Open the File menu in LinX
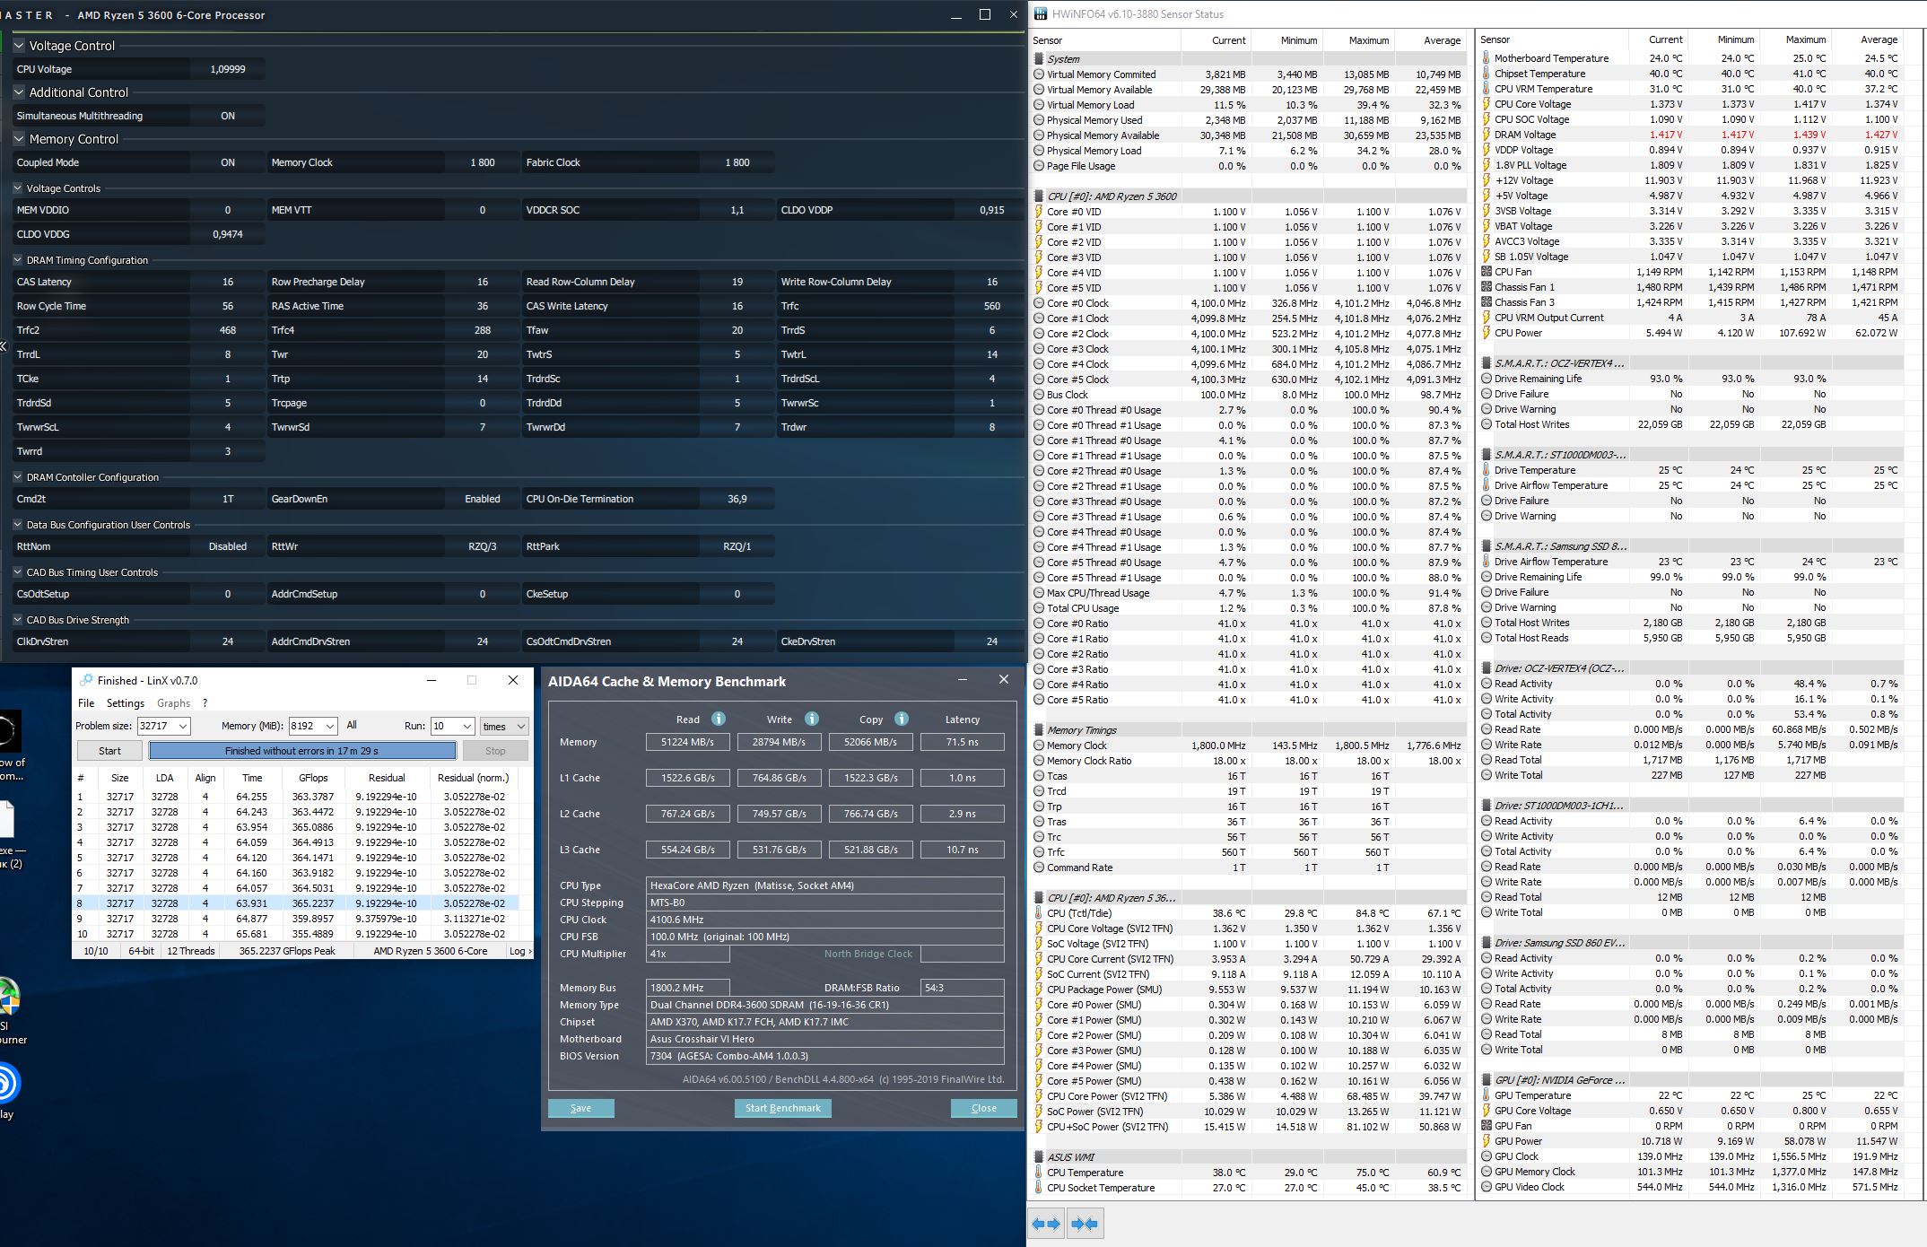This screenshot has height=1247, width=1927. (x=86, y=703)
